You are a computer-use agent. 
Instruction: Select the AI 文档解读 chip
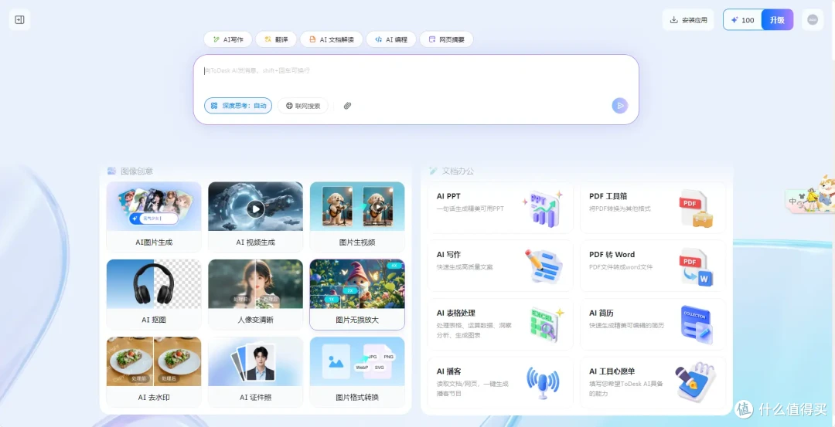pos(331,39)
